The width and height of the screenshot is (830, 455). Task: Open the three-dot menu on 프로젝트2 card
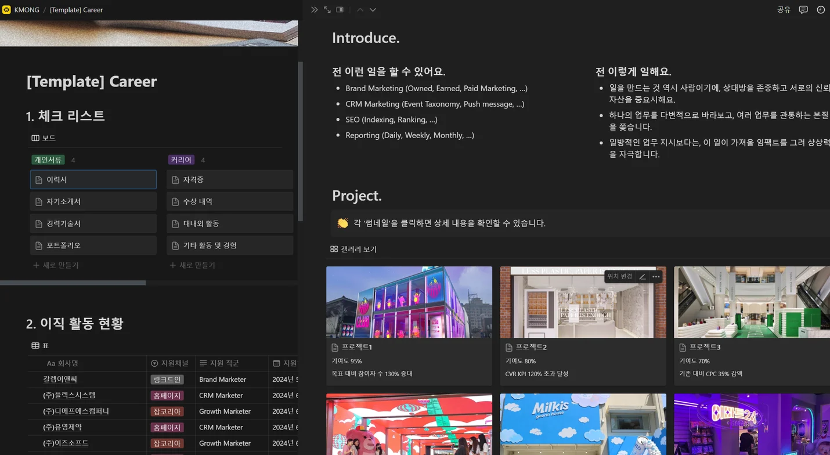656,277
